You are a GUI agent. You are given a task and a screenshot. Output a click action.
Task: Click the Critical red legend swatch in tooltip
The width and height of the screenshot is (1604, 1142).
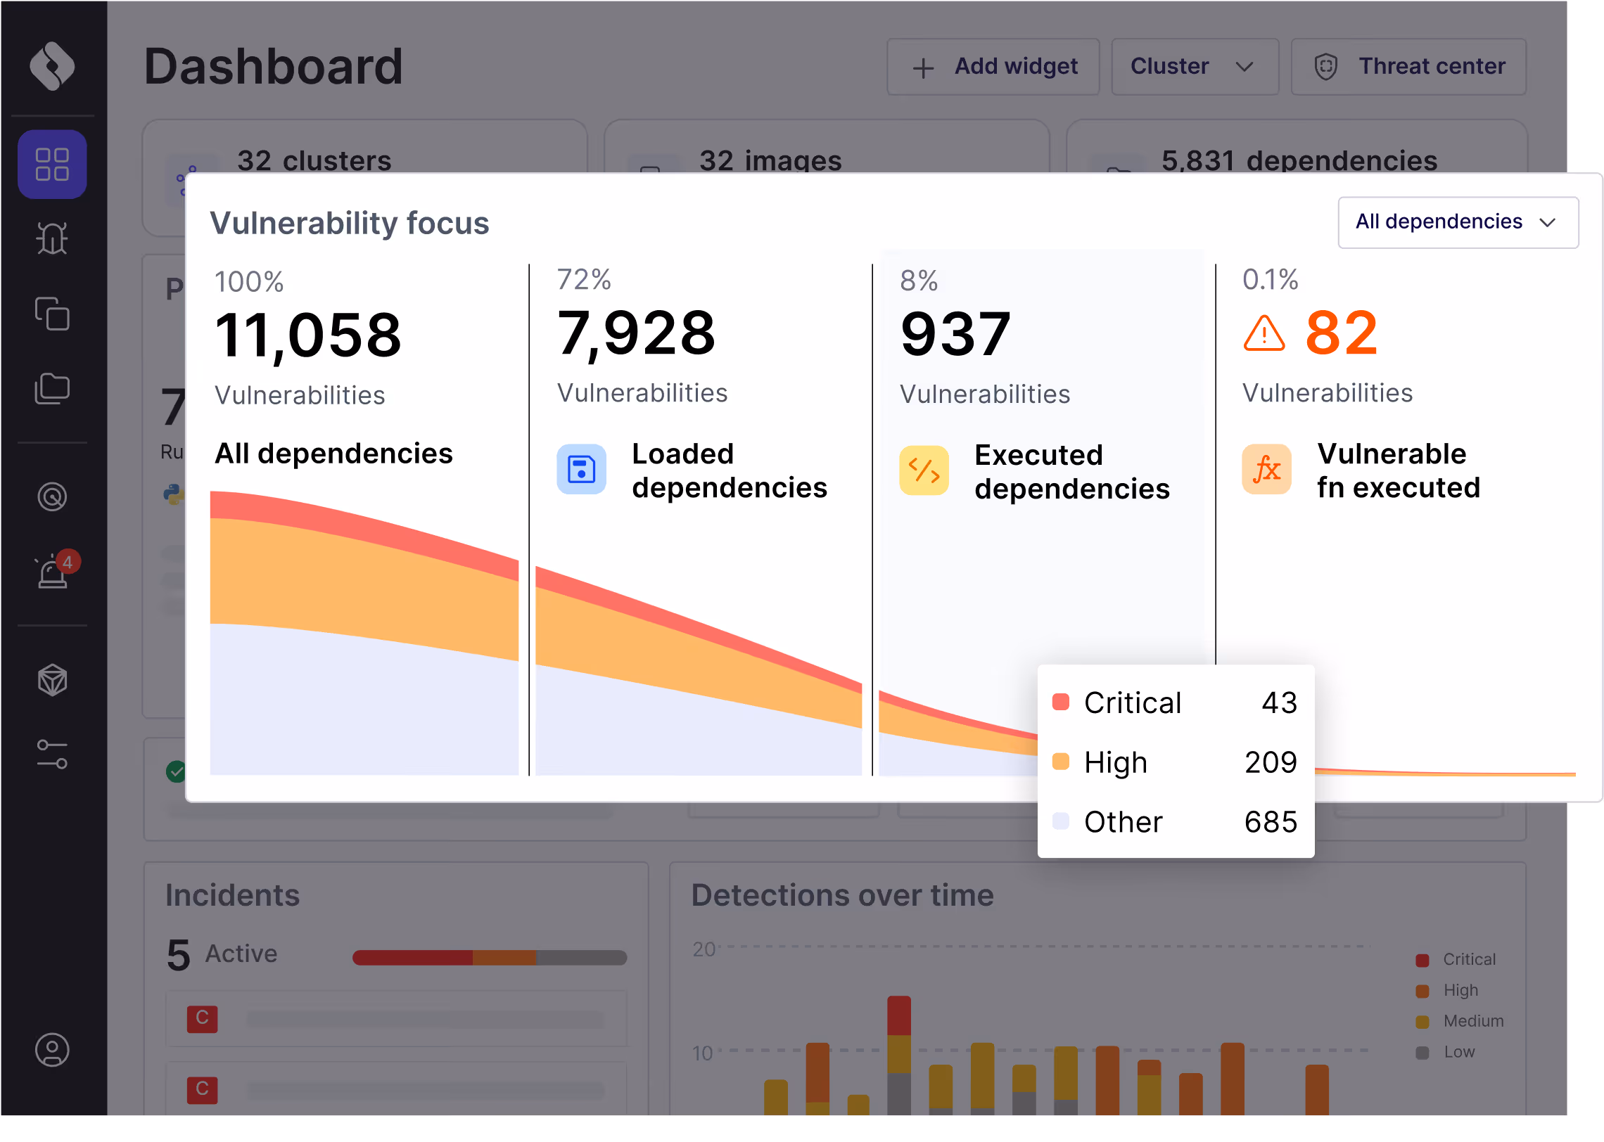click(1060, 702)
